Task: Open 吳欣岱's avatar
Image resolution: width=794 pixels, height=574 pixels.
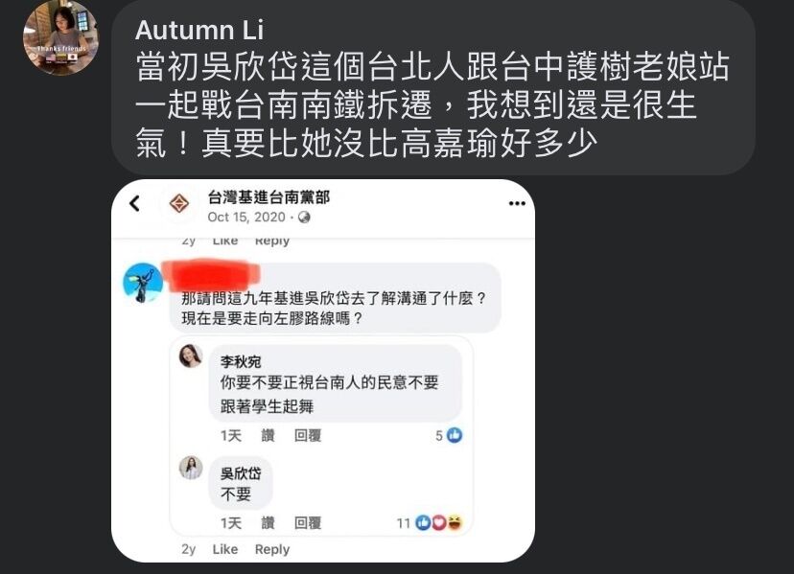Action: point(191,468)
